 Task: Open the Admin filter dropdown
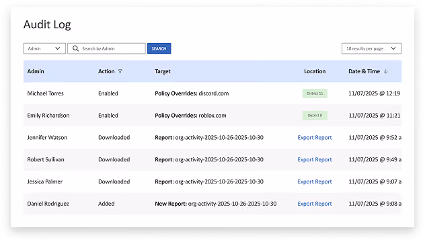44,48
